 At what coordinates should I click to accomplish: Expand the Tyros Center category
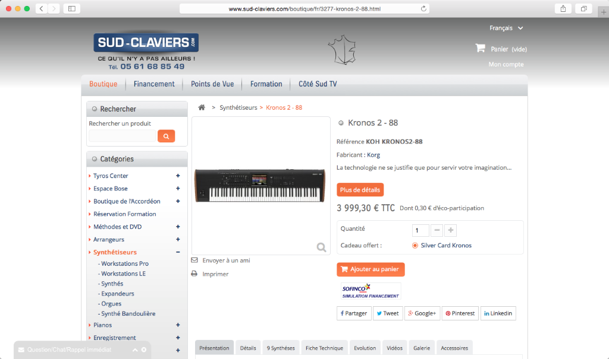pos(178,176)
